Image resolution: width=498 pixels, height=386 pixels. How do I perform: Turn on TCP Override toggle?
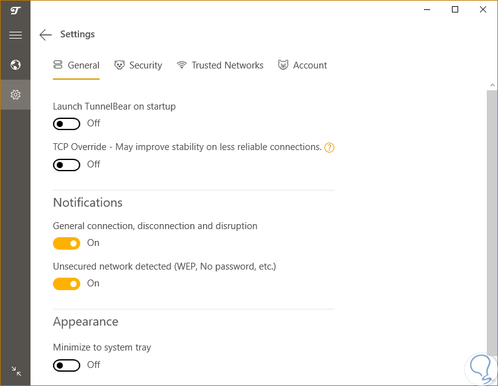point(67,165)
